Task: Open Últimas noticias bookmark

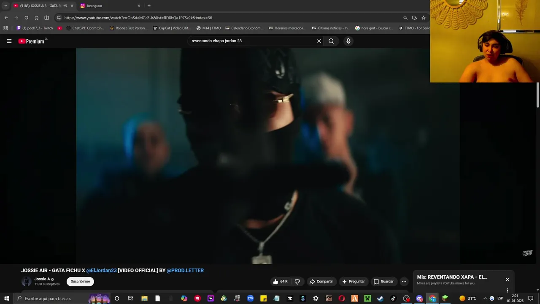Action: 331,28
